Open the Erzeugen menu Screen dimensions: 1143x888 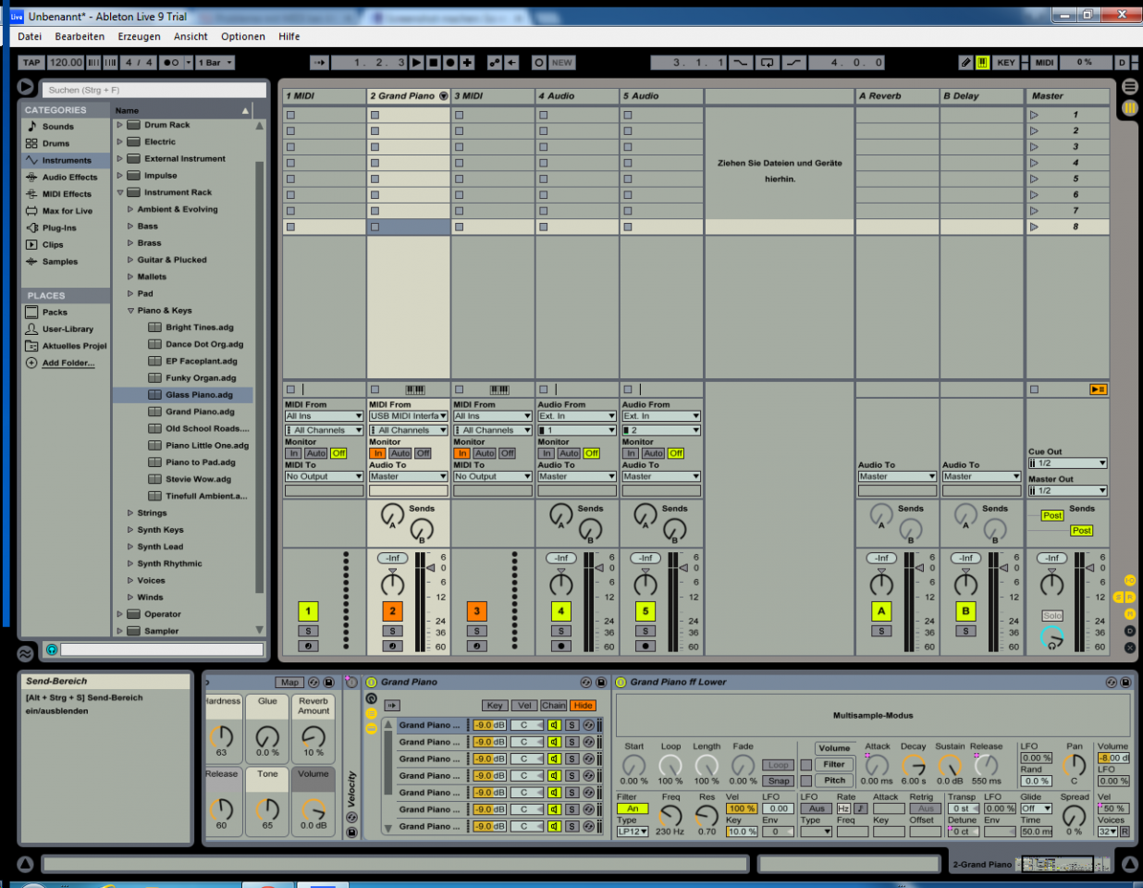point(140,37)
